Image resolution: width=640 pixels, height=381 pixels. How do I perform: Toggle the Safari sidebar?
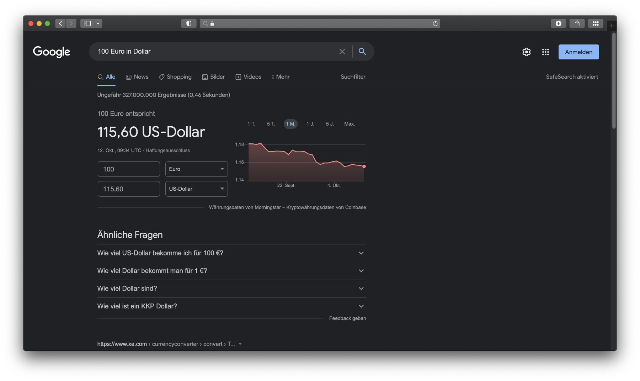click(x=87, y=23)
